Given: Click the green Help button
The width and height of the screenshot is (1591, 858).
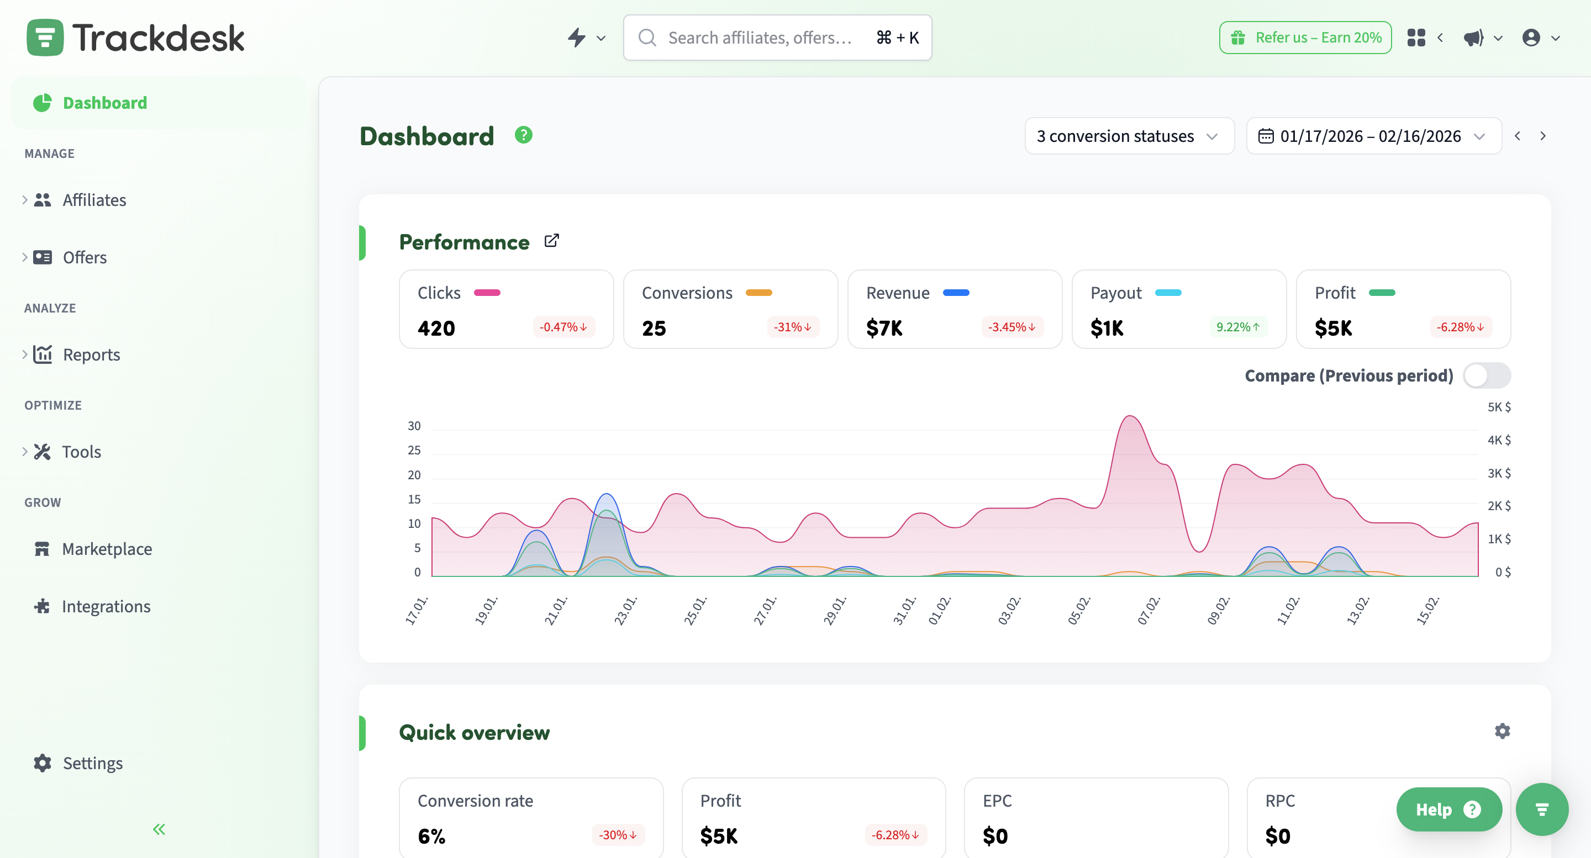Looking at the screenshot, I should (x=1448, y=809).
